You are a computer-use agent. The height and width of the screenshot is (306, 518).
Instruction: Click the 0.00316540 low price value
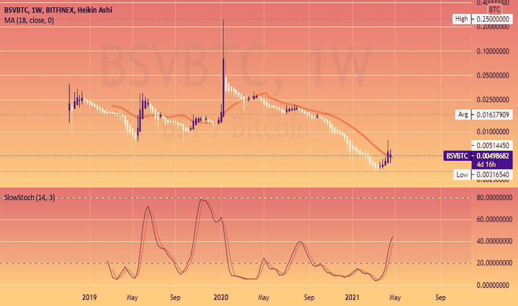click(x=492, y=175)
